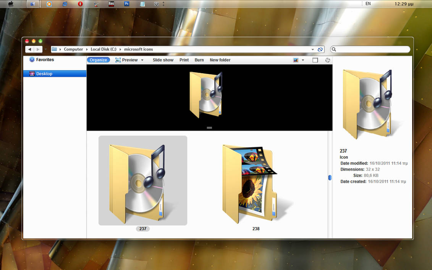Click the Favorites star icon

tap(32, 60)
